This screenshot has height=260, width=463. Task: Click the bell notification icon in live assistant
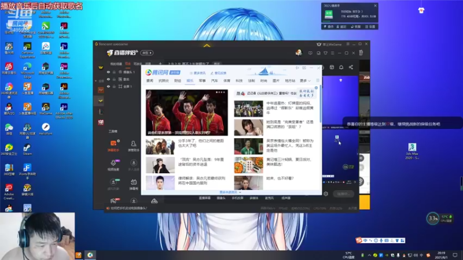click(341, 67)
